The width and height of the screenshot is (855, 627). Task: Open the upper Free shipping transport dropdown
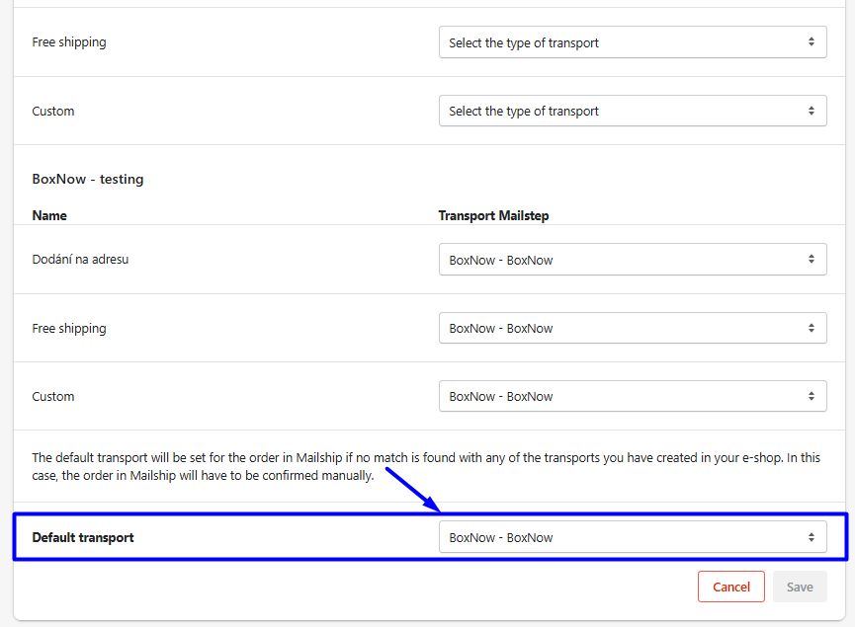click(x=633, y=42)
